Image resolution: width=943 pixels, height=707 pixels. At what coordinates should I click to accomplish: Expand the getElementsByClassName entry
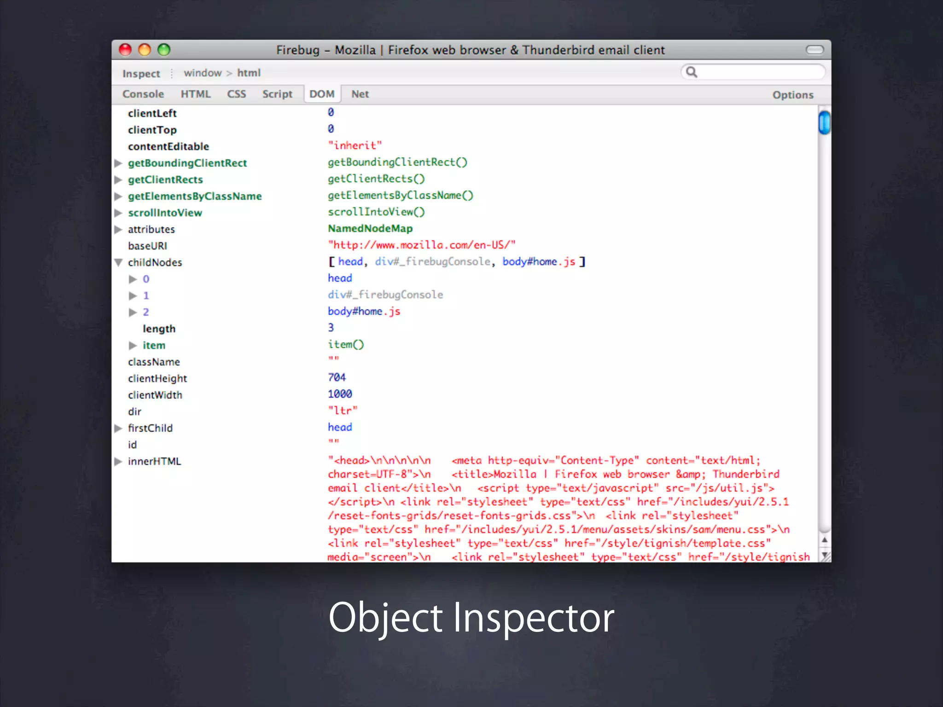[x=118, y=196]
